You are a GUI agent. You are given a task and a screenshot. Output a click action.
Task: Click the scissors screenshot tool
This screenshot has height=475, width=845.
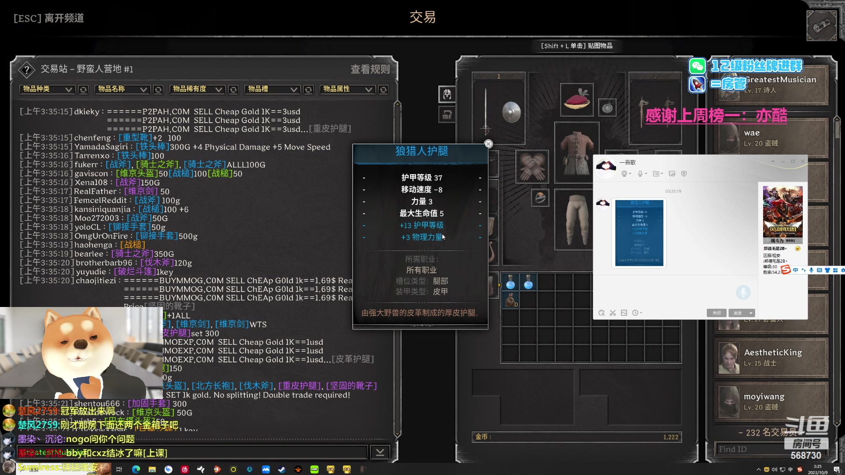pyautogui.click(x=613, y=313)
